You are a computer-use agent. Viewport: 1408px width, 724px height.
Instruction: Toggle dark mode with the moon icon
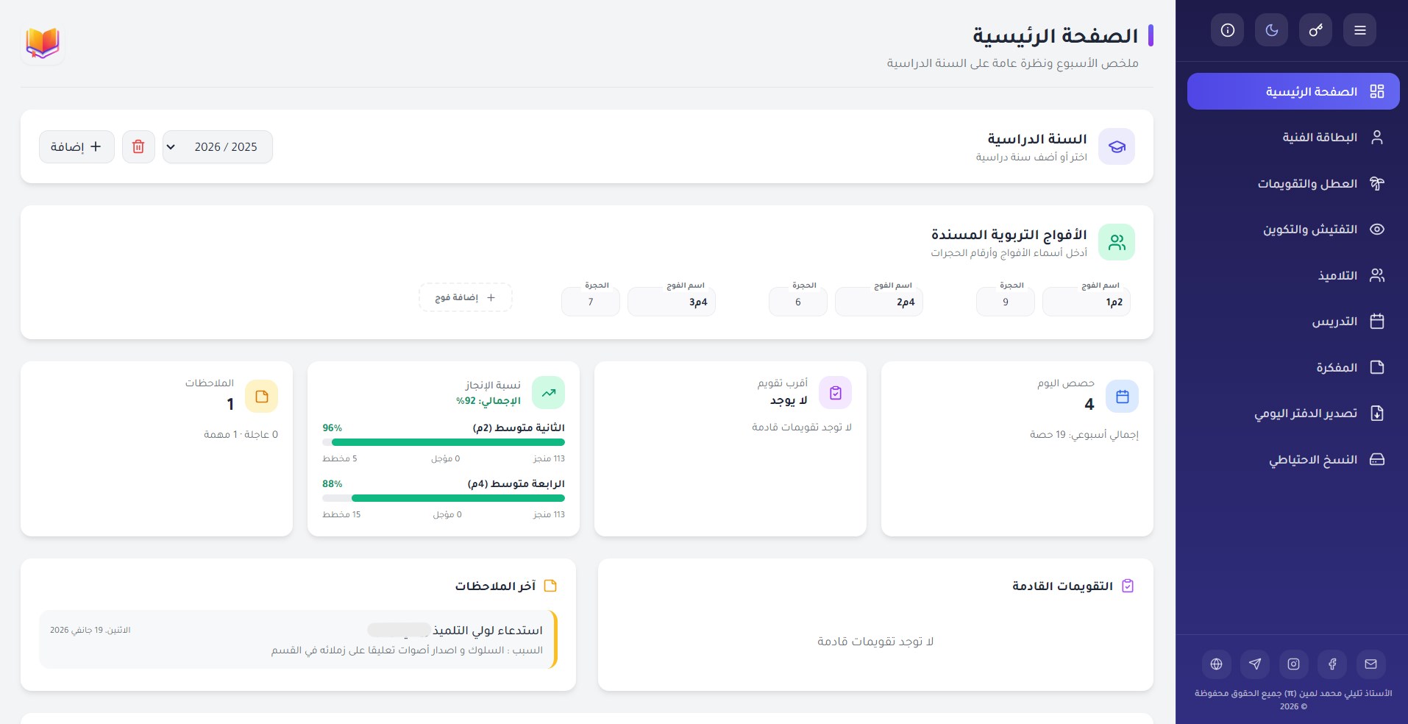pos(1271,30)
